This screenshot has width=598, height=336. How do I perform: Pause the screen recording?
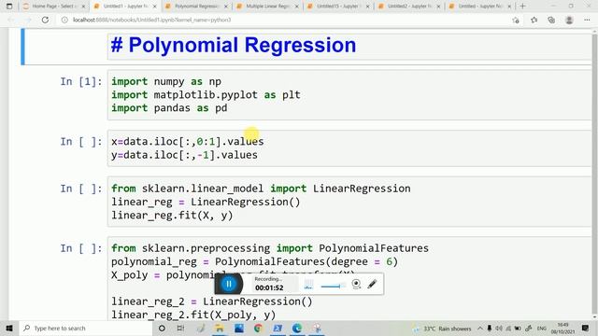pos(229,284)
